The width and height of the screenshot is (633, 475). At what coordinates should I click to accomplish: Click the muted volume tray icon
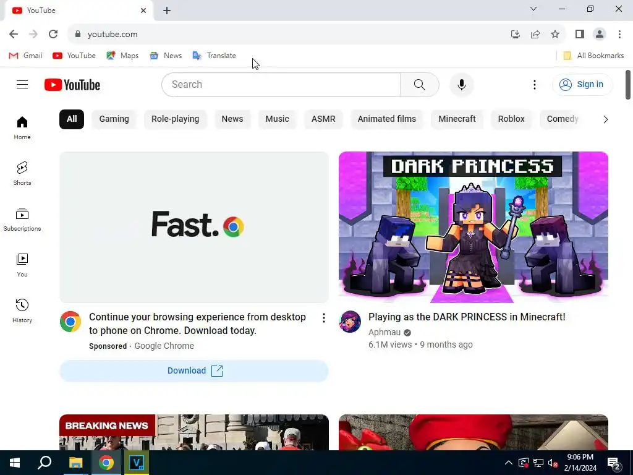point(553,463)
